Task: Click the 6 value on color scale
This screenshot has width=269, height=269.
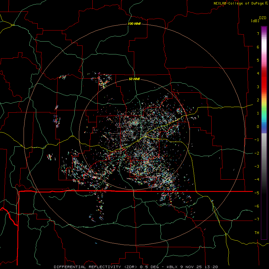Action: tap(258, 47)
